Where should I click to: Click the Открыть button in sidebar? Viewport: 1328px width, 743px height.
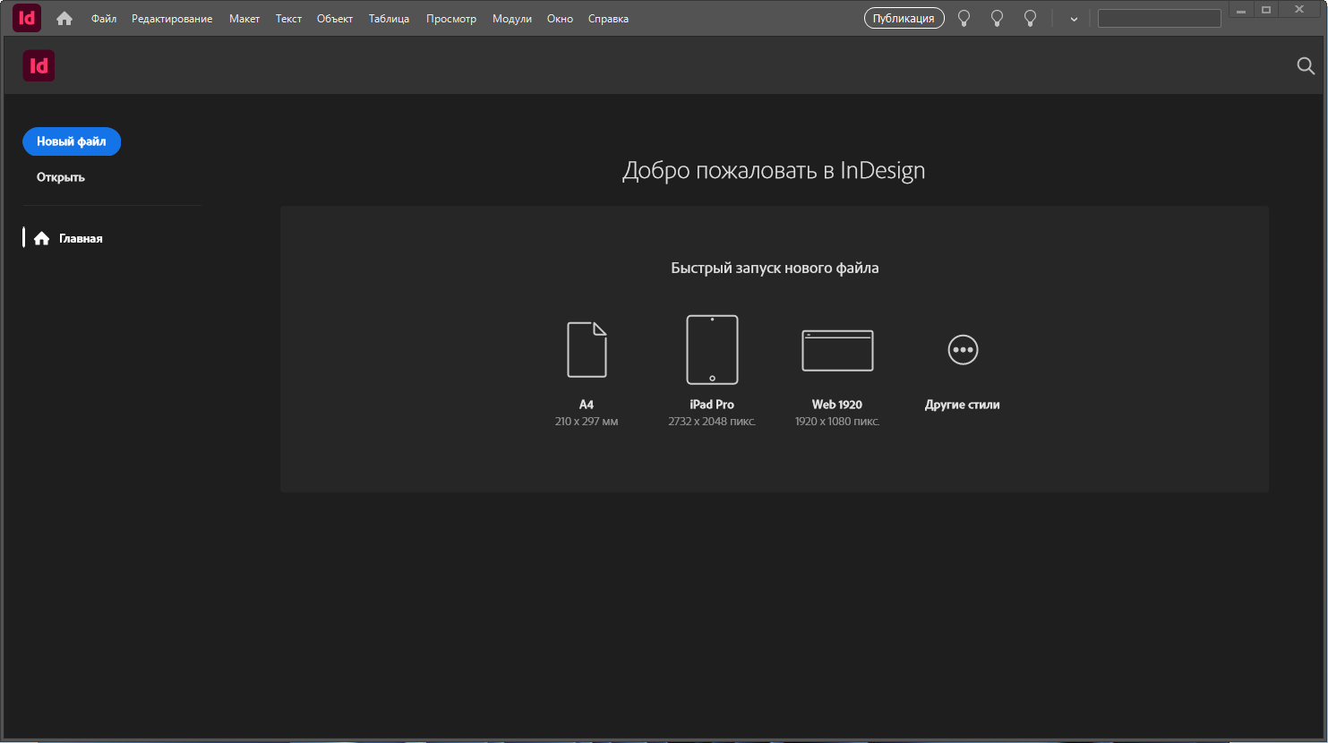pyautogui.click(x=61, y=177)
